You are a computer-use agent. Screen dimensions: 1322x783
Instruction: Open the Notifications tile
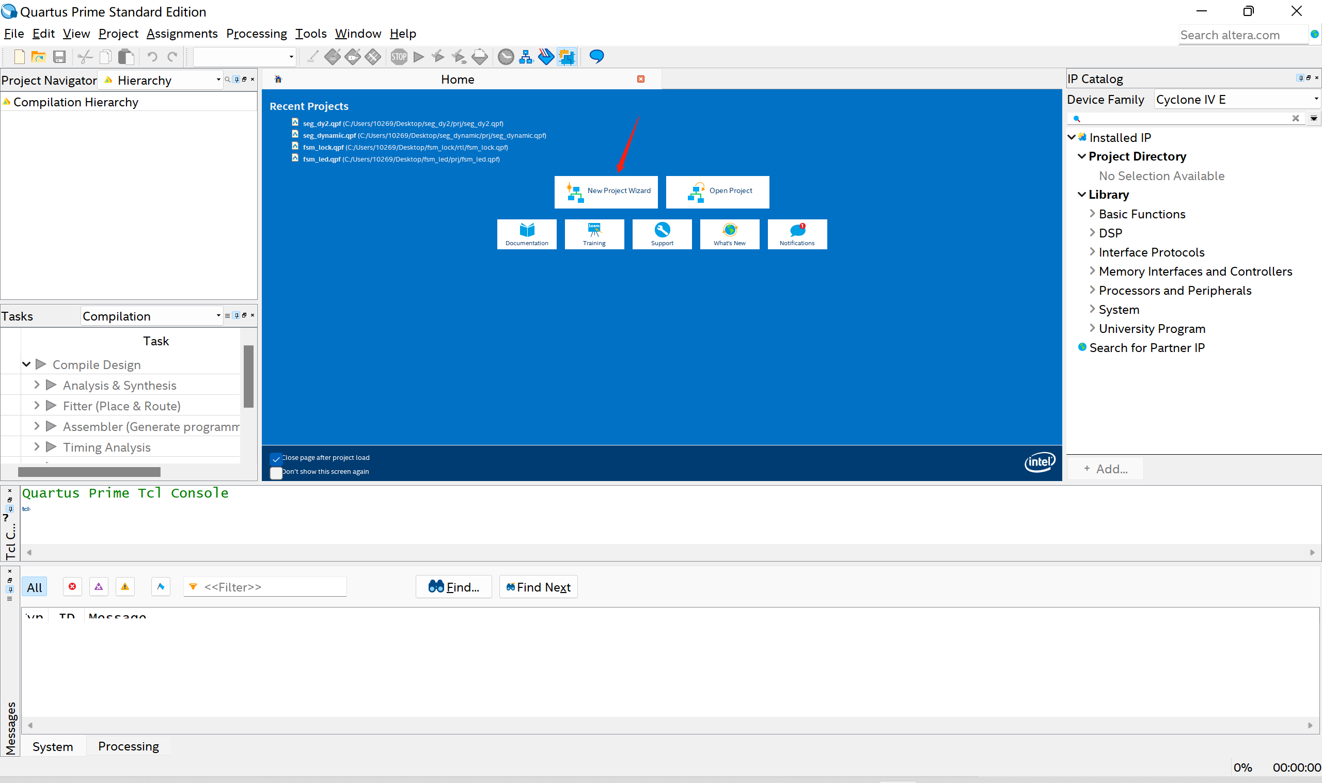[x=797, y=234]
